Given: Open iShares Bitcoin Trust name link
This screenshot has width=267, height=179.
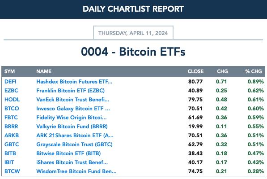Looking at the screenshot, I should click(x=72, y=162).
